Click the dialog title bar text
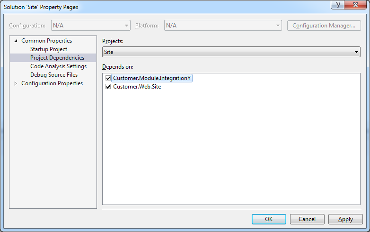The image size is (370, 232). point(41,7)
